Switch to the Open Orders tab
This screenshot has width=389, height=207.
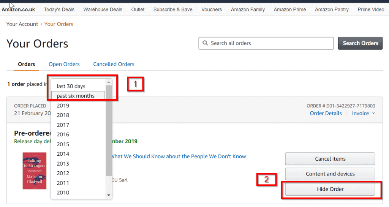pos(64,64)
